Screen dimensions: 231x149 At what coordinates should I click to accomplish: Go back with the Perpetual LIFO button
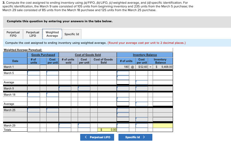pos(97,137)
